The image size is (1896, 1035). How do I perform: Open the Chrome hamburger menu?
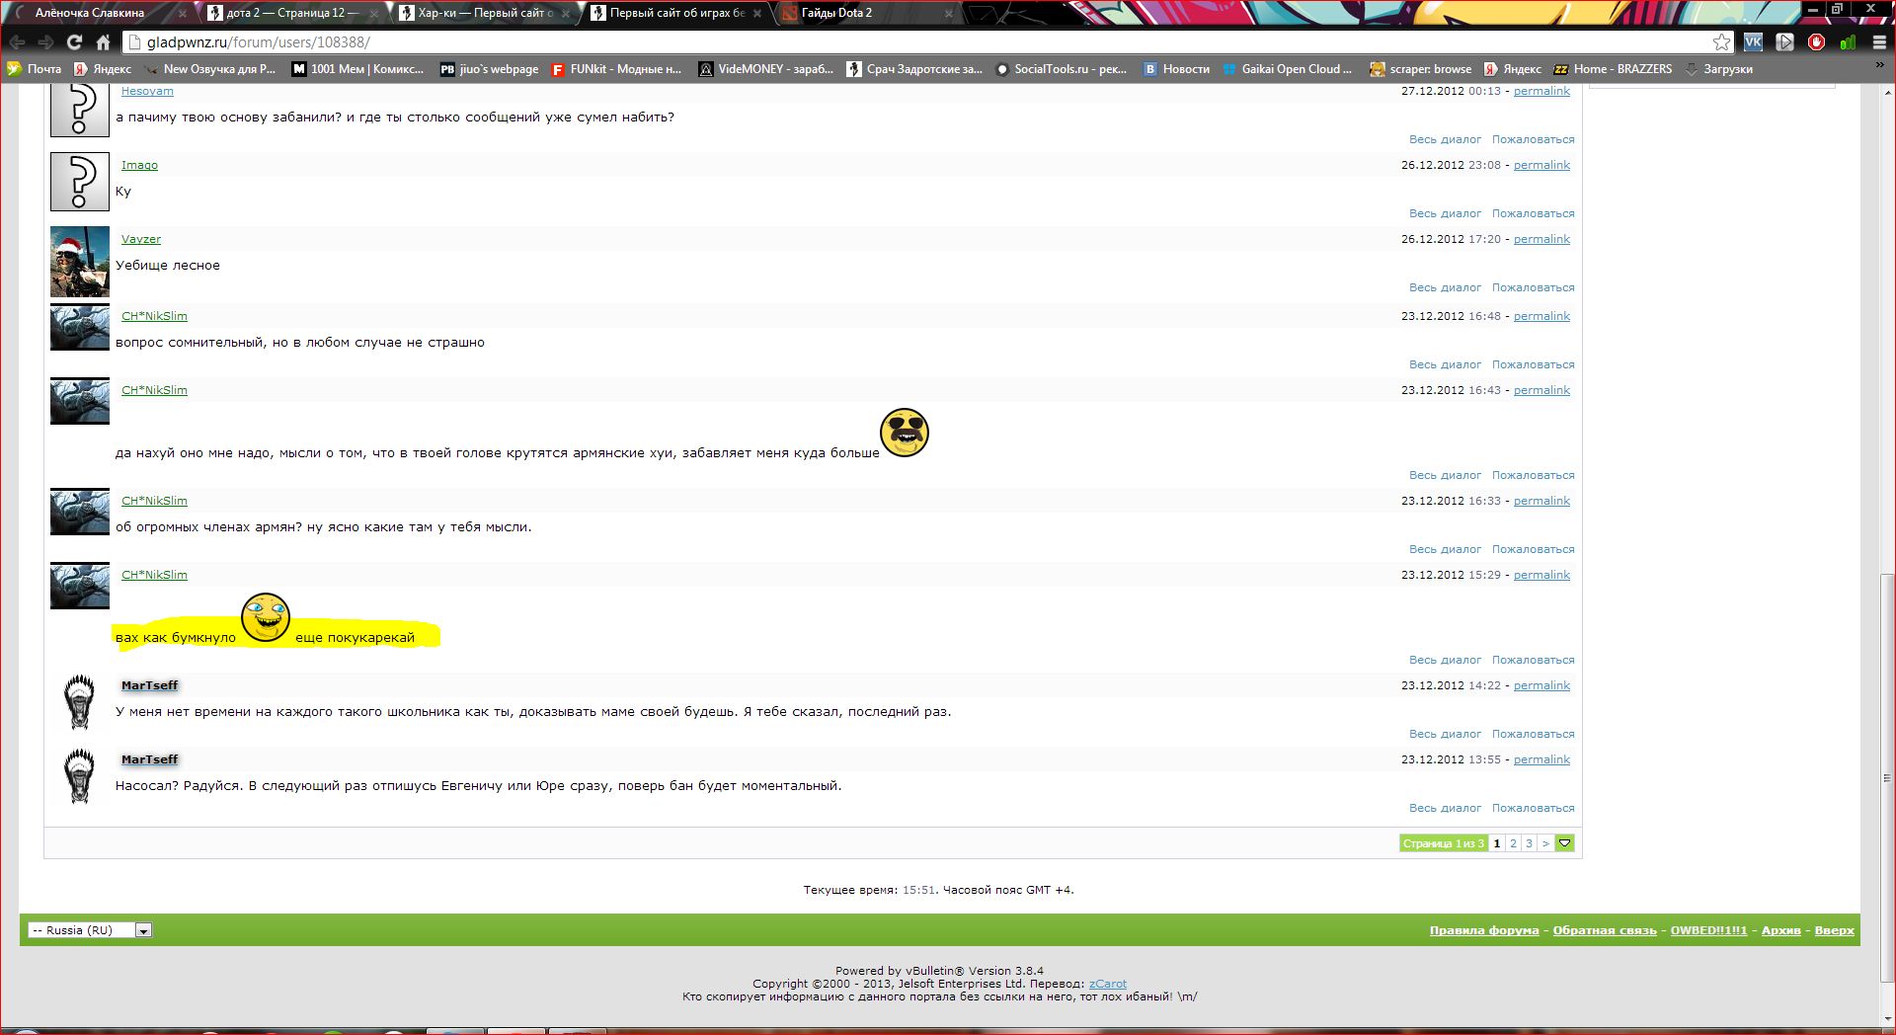[1879, 42]
